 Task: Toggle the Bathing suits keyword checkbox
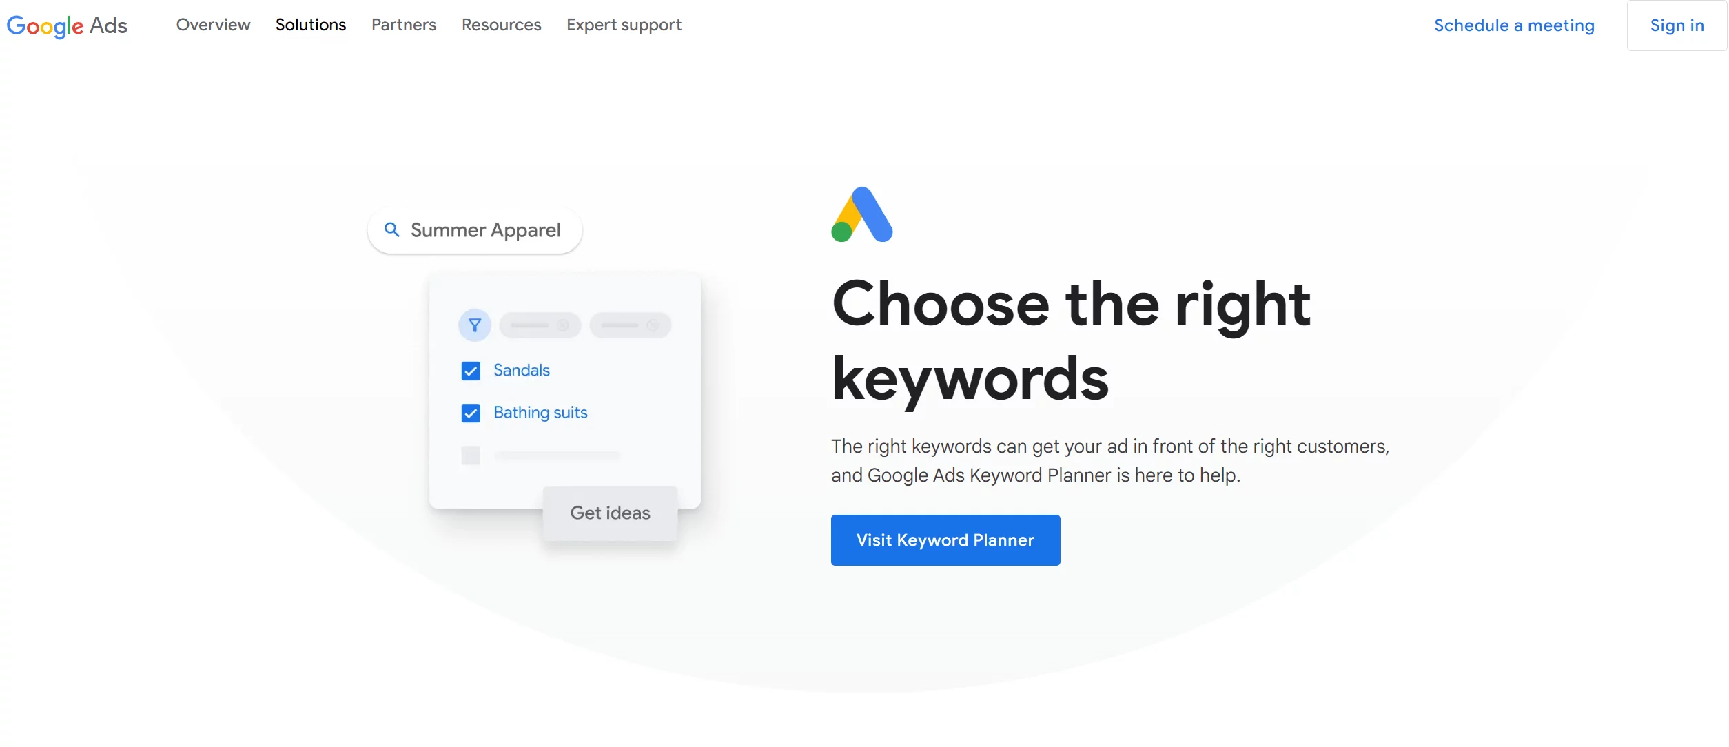[x=471, y=413]
